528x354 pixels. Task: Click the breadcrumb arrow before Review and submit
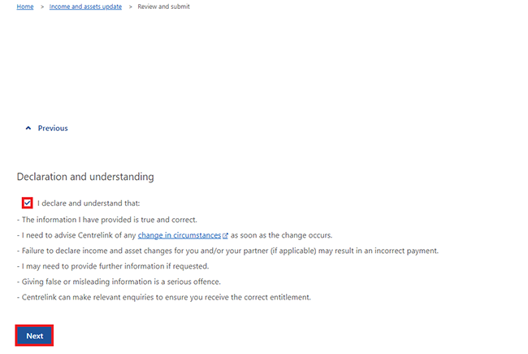click(x=129, y=7)
